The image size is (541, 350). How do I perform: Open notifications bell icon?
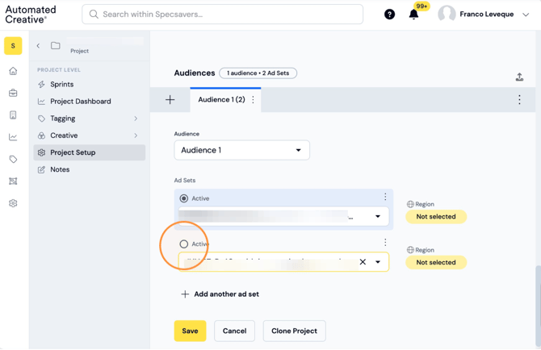tap(413, 15)
